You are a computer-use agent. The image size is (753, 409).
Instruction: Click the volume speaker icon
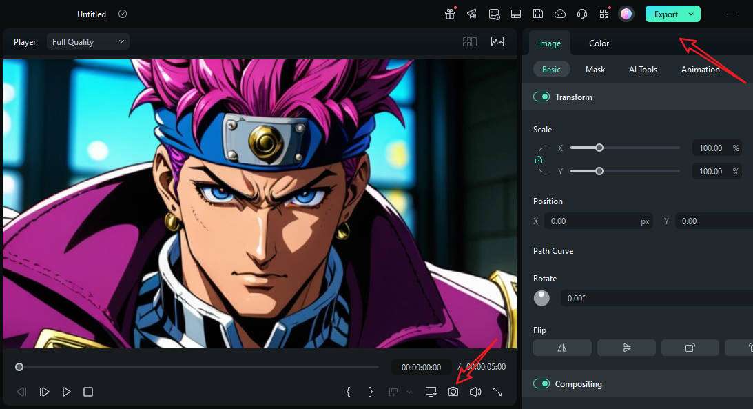475,392
